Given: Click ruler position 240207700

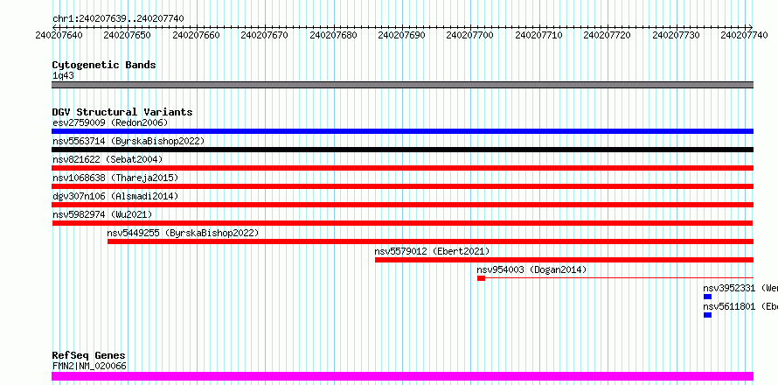Looking at the screenshot, I should 470,35.
